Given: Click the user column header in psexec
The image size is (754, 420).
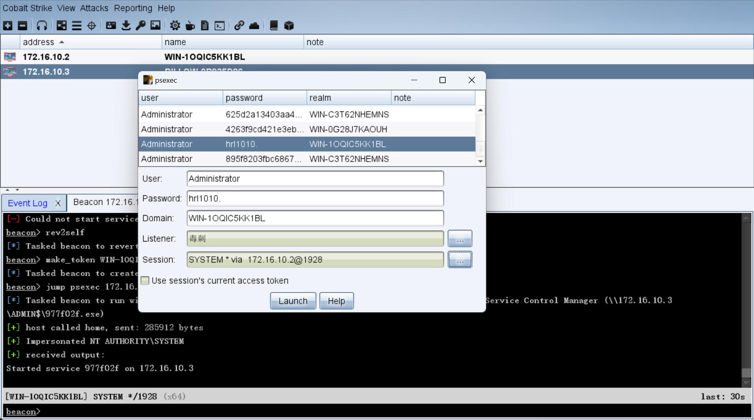Looking at the screenshot, I should [x=181, y=98].
